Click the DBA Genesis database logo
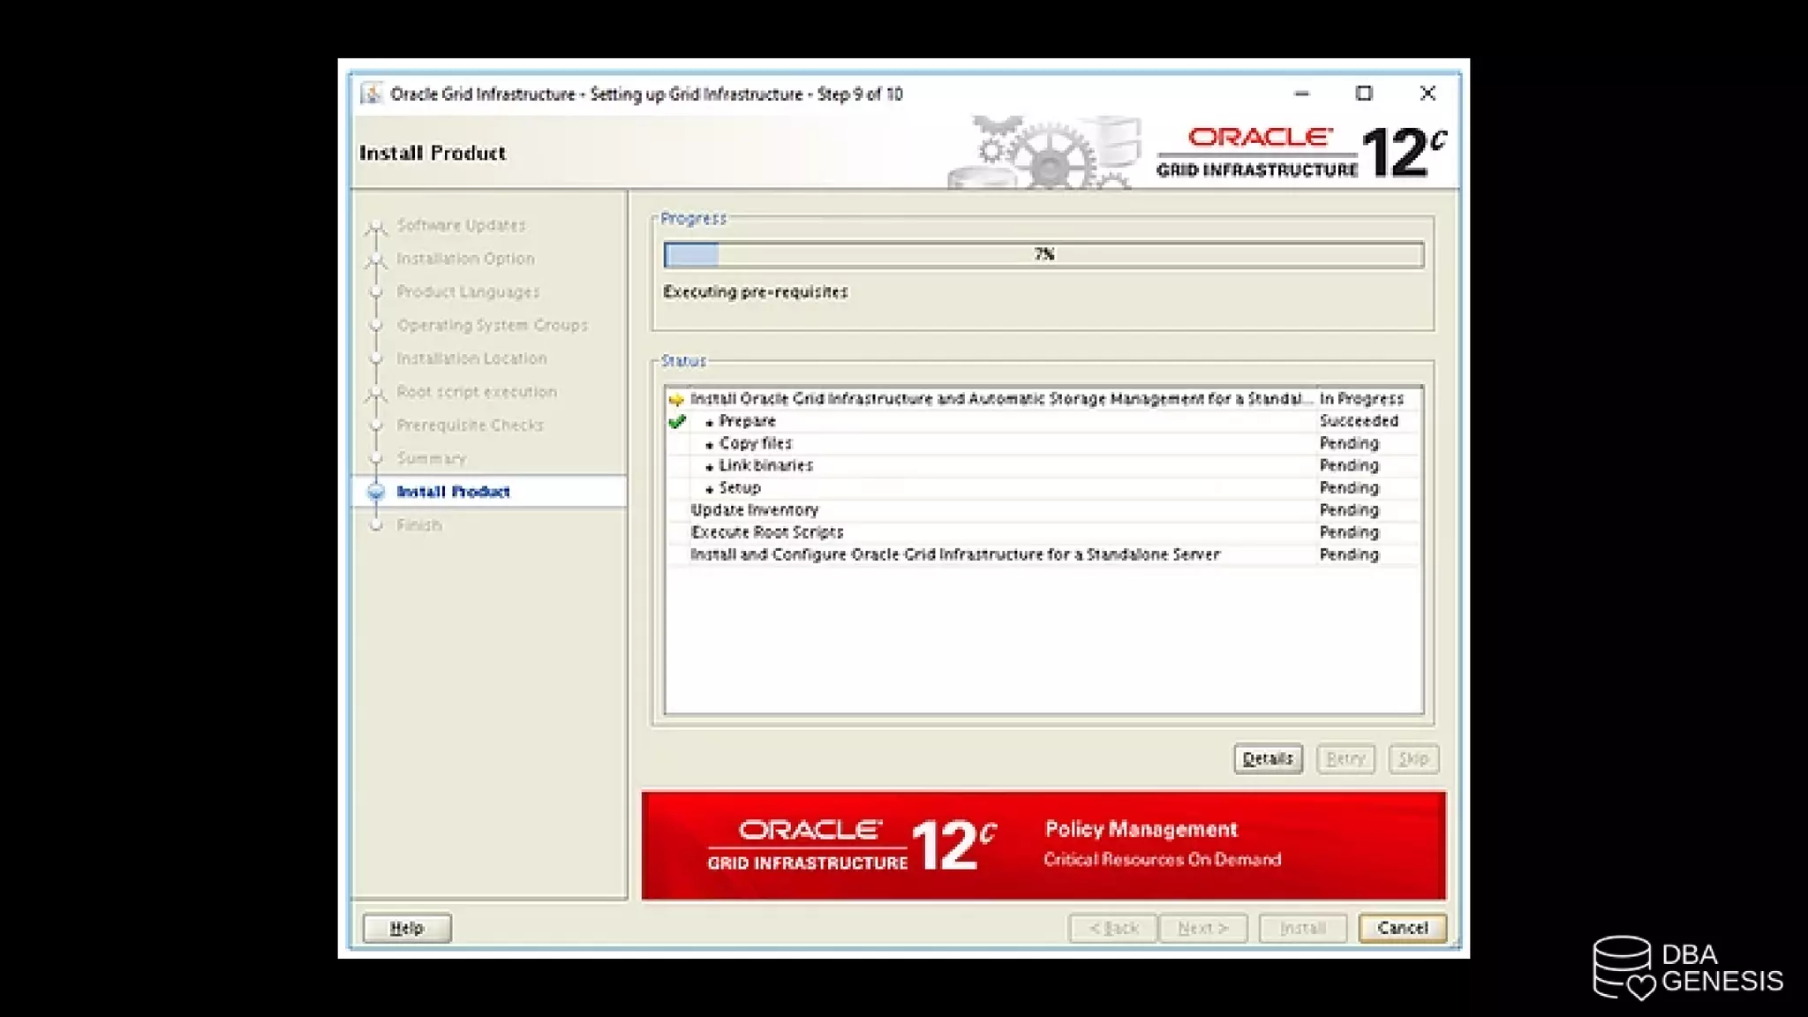 click(x=1623, y=968)
